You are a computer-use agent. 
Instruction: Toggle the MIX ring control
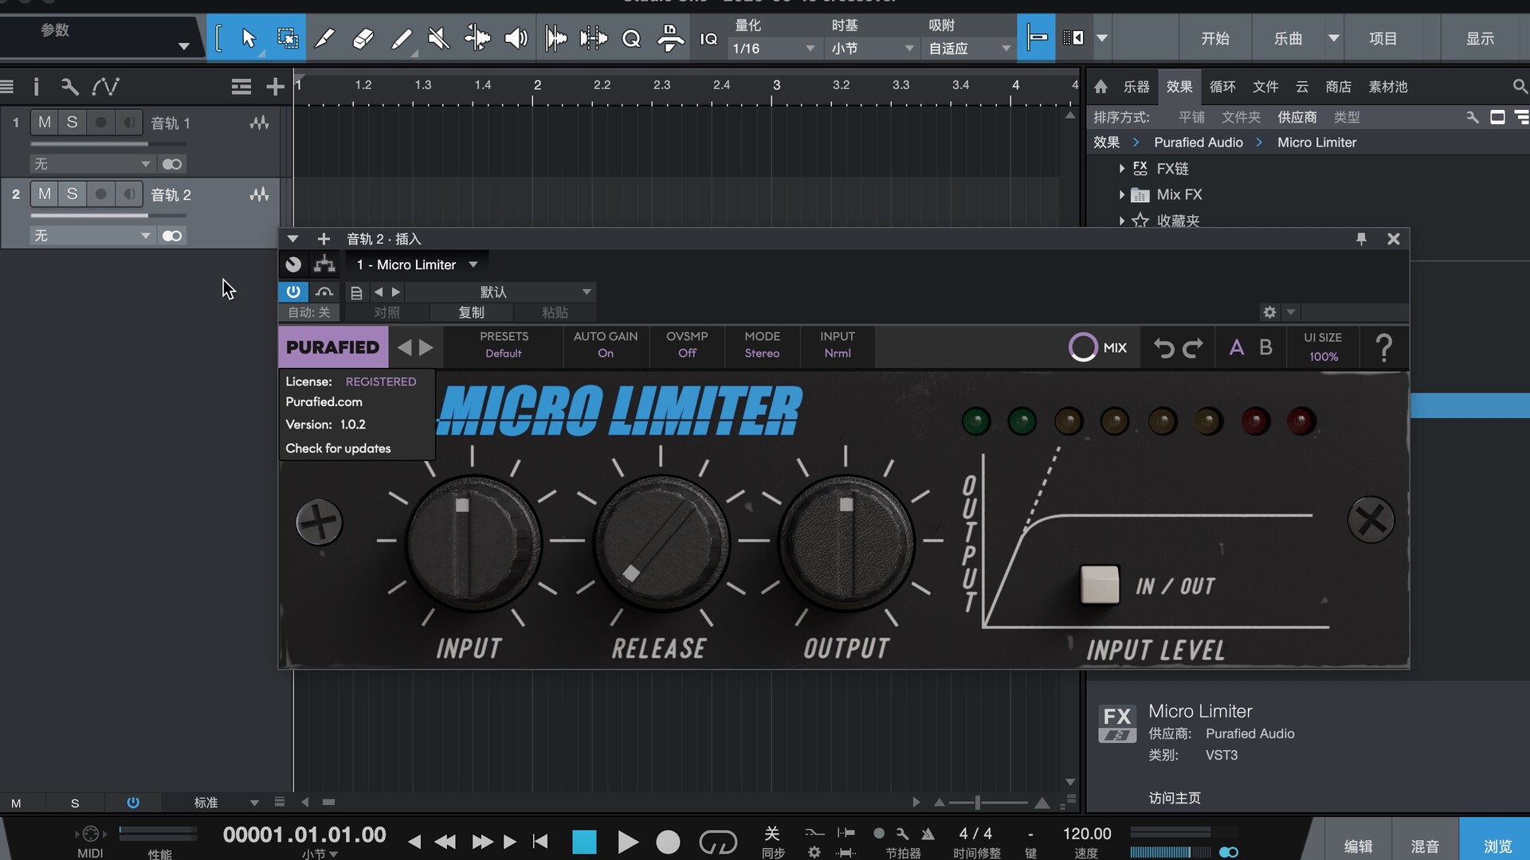point(1083,347)
